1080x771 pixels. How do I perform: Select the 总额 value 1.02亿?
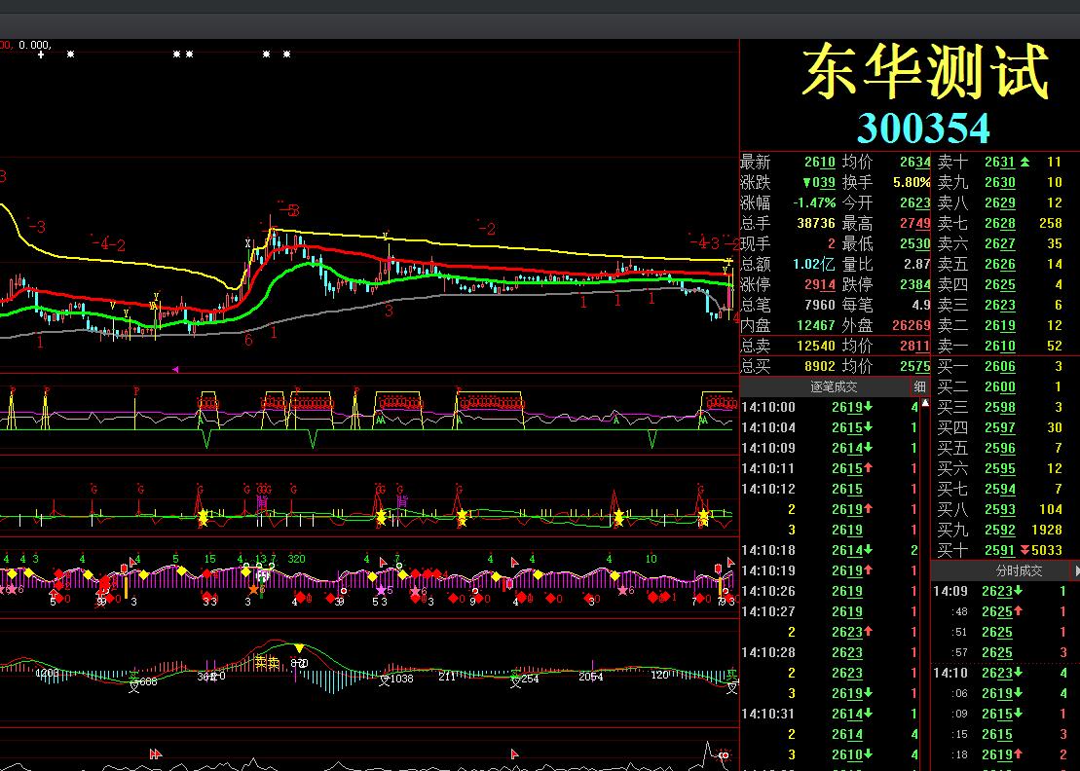pos(814,265)
